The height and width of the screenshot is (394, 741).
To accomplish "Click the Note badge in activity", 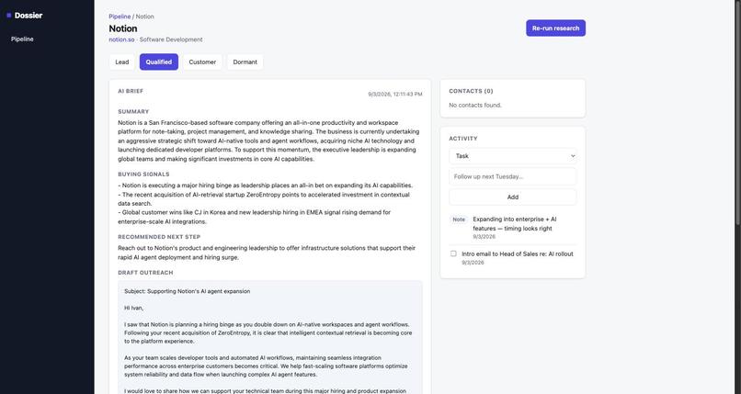I will (459, 220).
